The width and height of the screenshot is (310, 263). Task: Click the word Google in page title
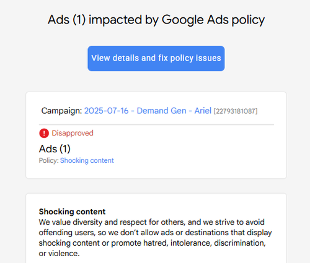click(x=182, y=20)
